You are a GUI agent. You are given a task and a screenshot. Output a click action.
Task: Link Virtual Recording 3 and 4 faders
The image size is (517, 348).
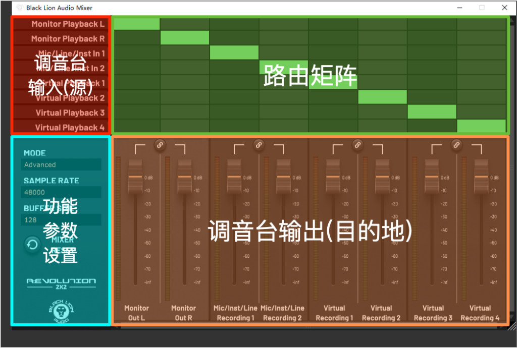pos(456,145)
